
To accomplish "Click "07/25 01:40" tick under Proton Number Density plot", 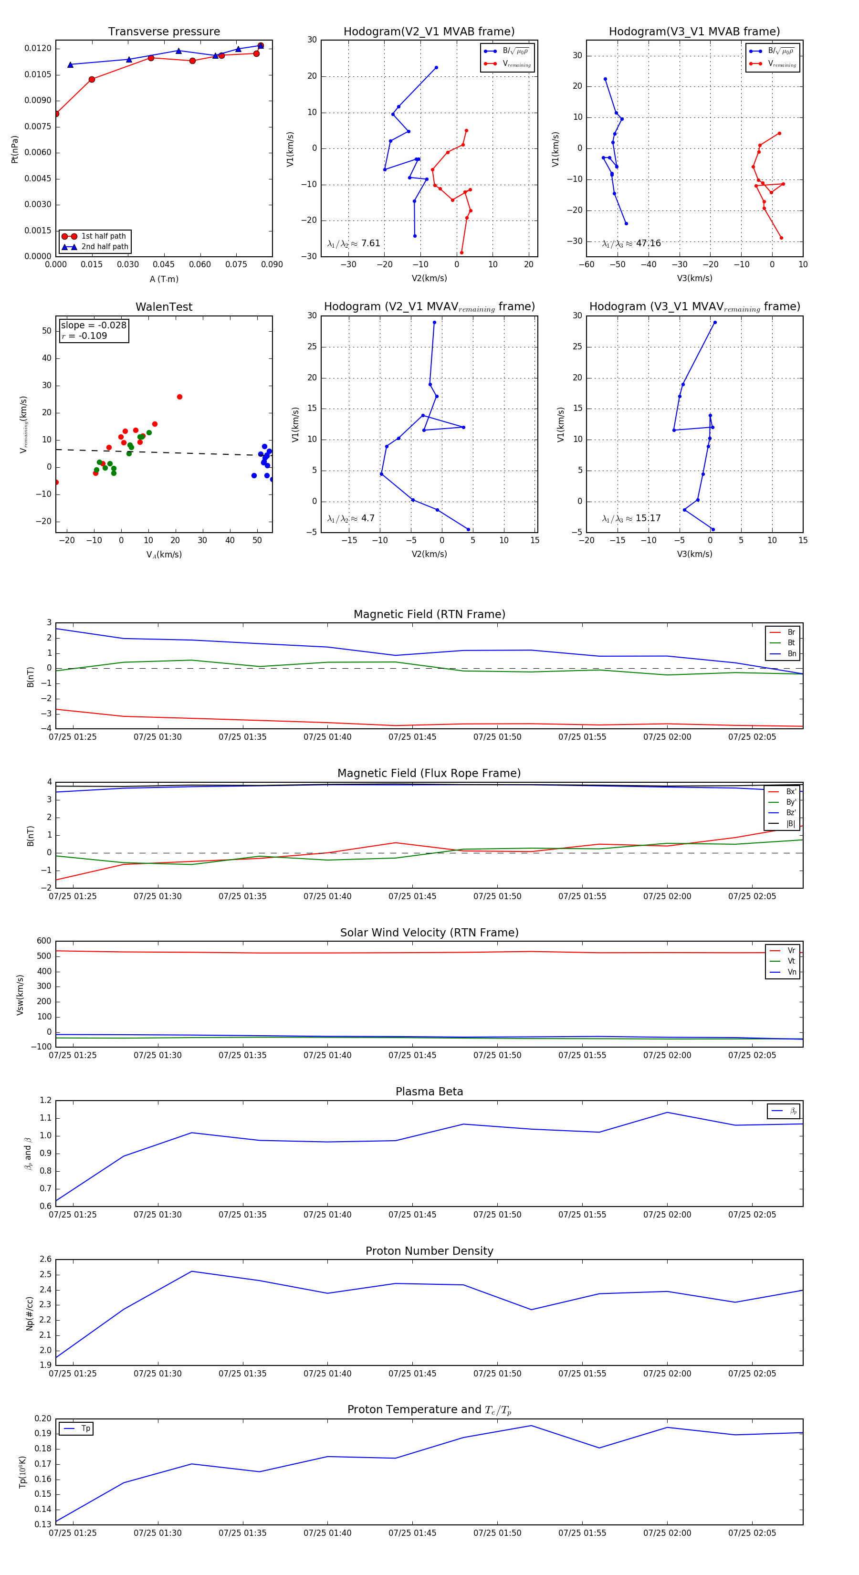I will [328, 1374].
